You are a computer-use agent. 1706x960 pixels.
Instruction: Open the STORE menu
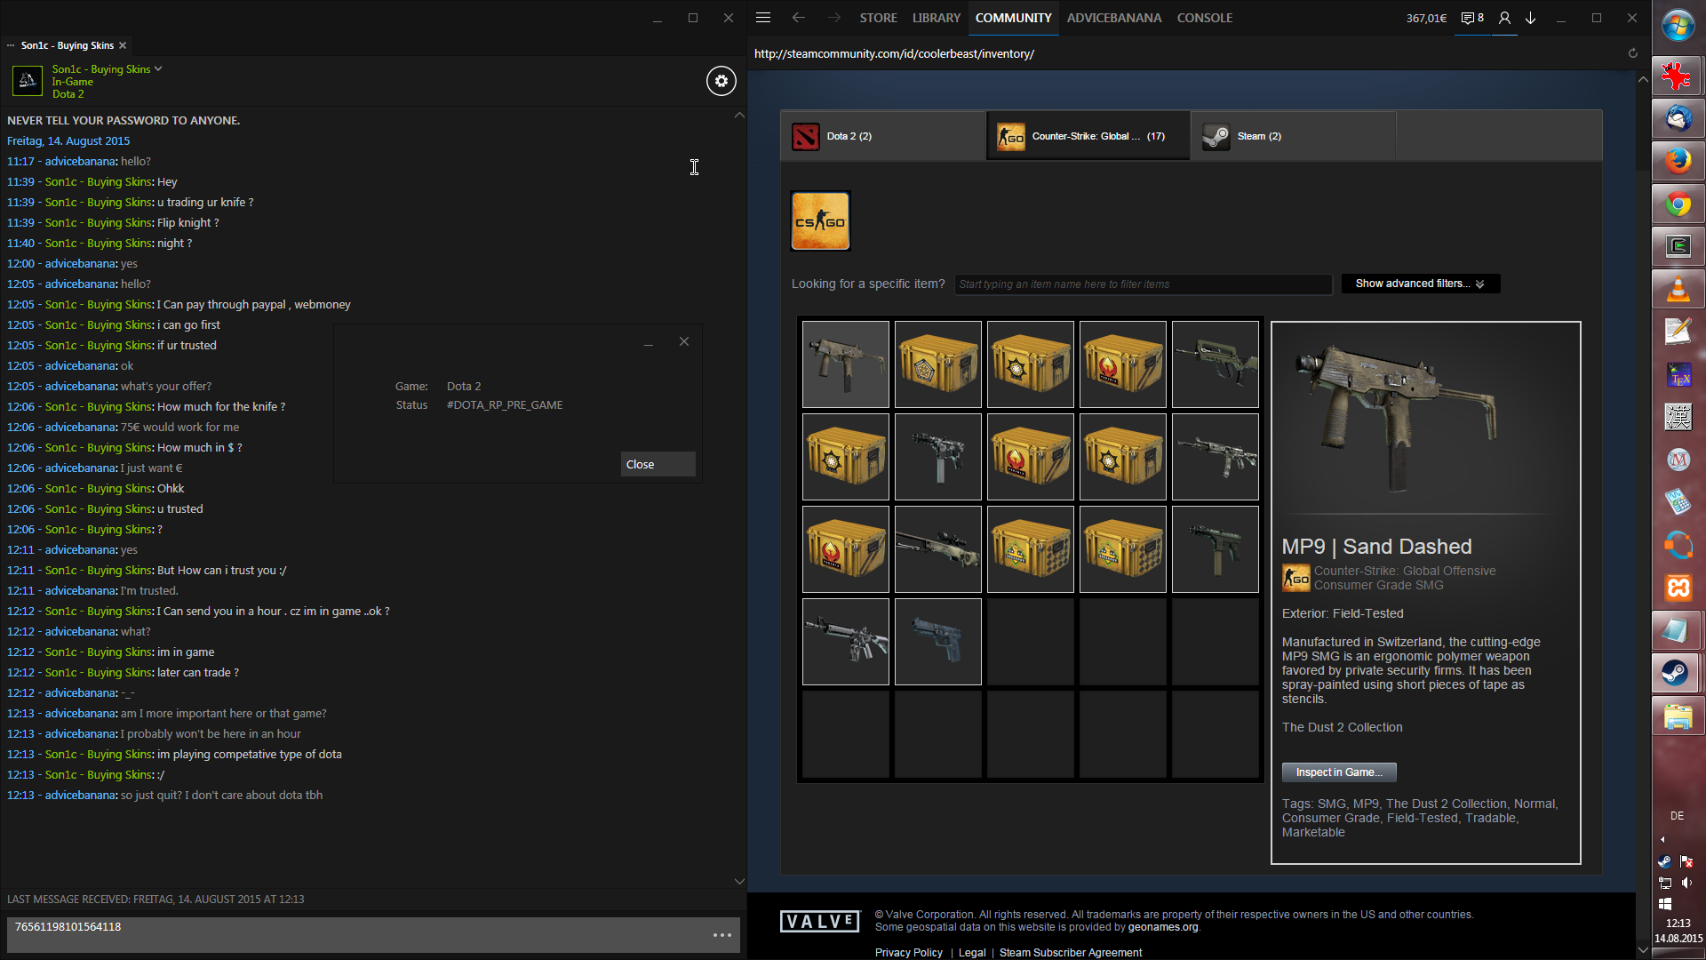click(878, 18)
